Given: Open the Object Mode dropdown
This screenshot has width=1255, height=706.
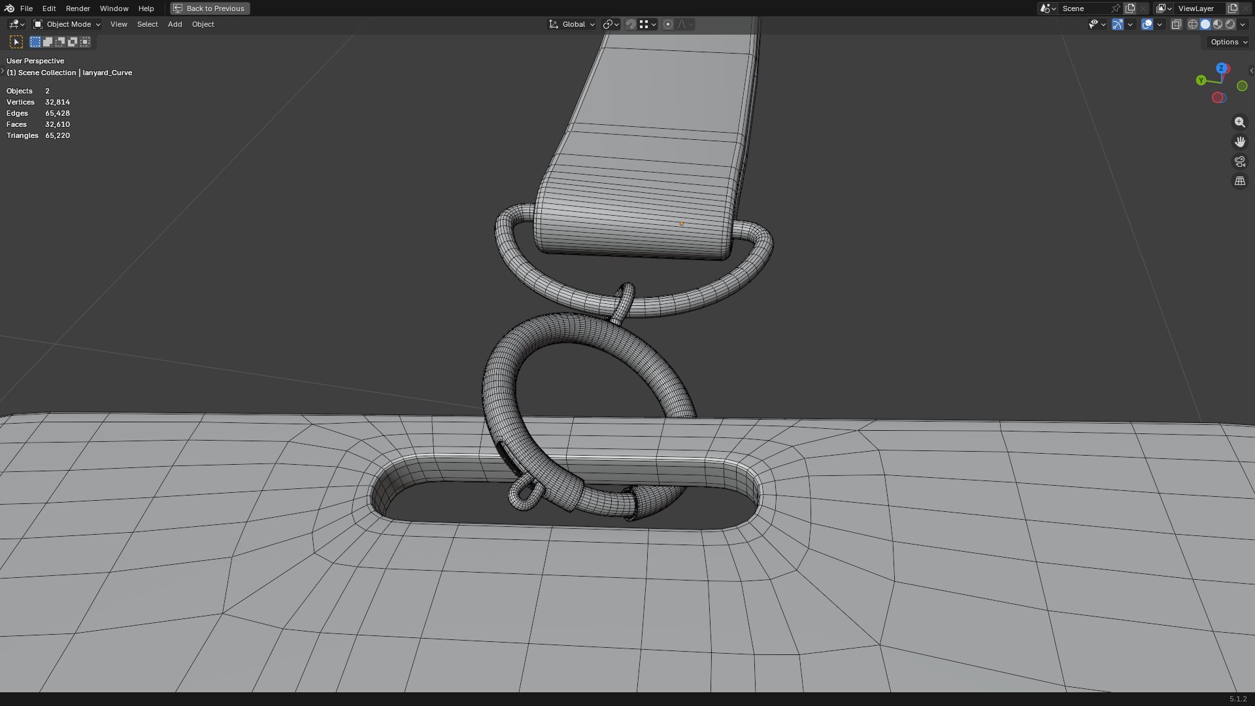Looking at the screenshot, I should click(x=67, y=24).
